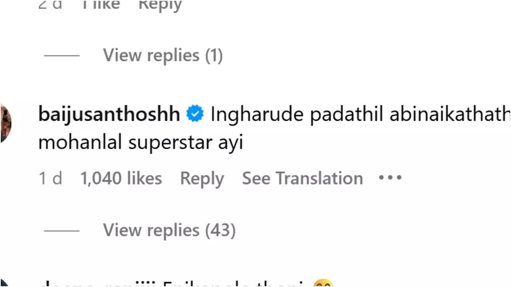Click See Translation under the comment

(x=303, y=178)
